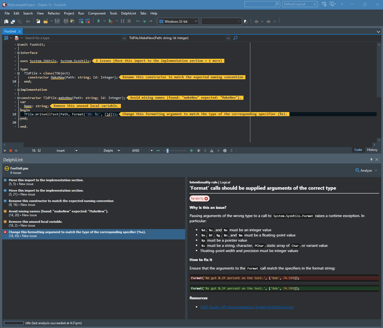Close the DelphiLint panel
This screenshot has height=328, width=383.
(x=377, y=160)
